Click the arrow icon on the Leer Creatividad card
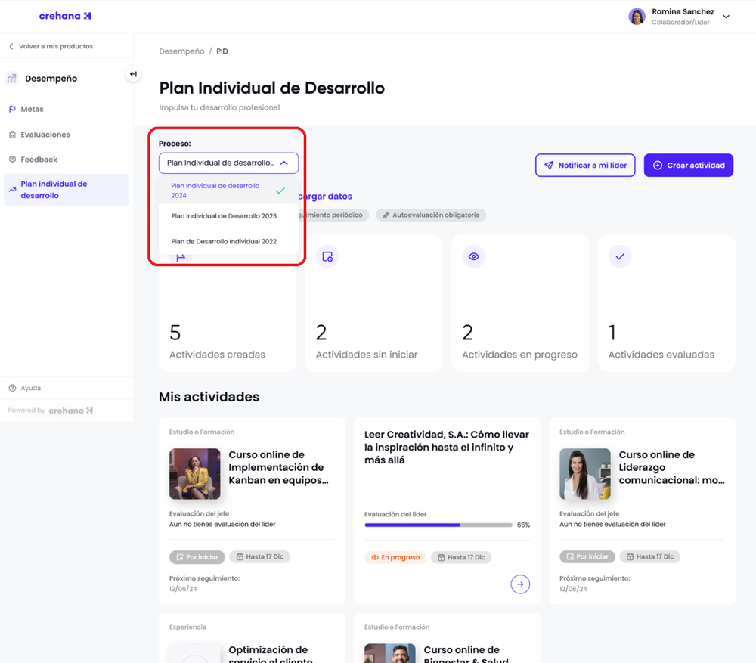756x663 pixels. [520, 584]
